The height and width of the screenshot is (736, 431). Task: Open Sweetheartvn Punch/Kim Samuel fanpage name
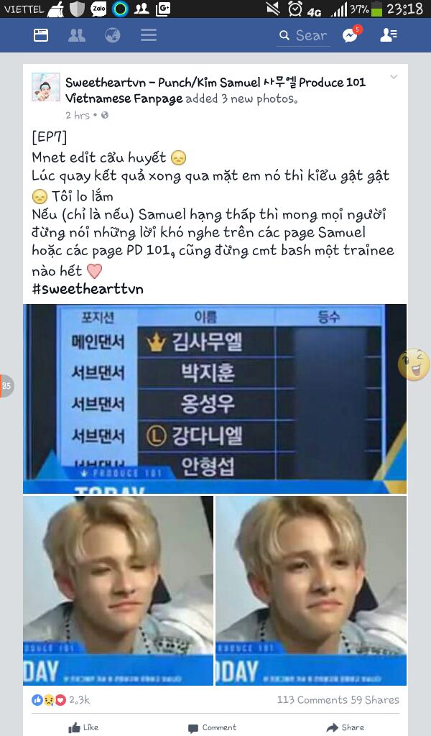215,90
